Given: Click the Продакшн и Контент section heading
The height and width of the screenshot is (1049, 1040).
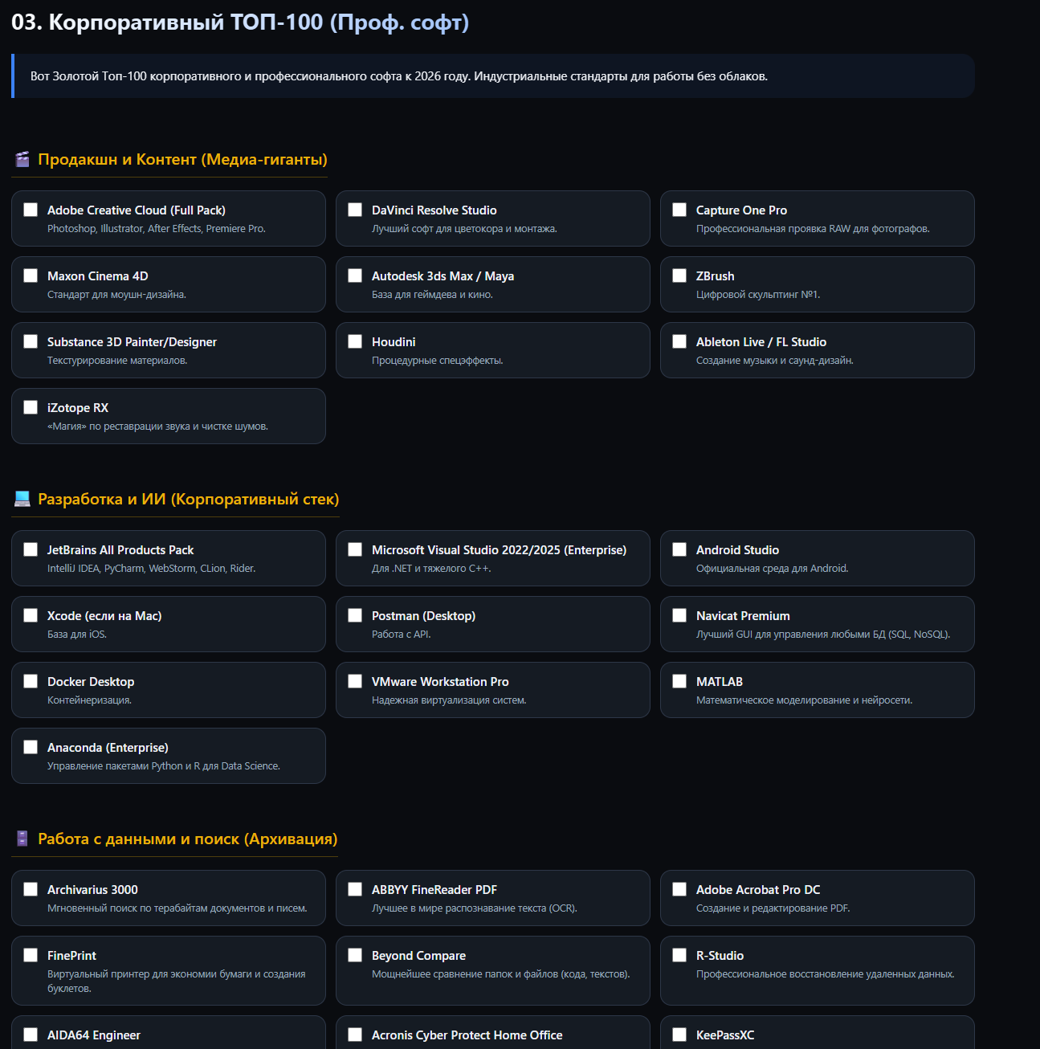Looking at the screenshot, I should tap(182, 159).
